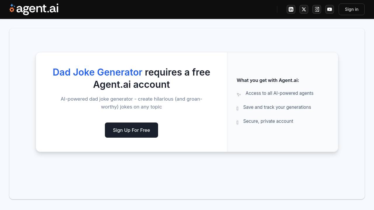Click the sparkles icon beside AI-powered agents

click(x=239, y=94)
